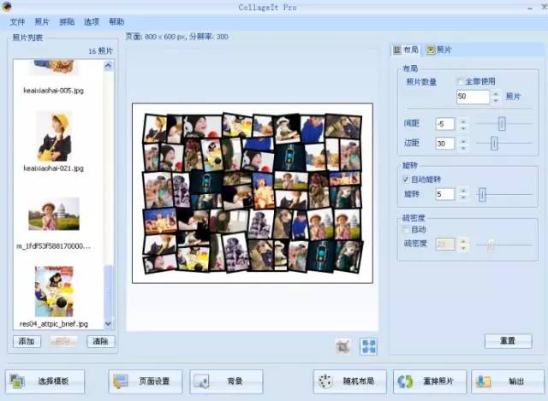Open the File (文件) menu
Image resolution: width=548 pixels, height=401 pixels.
pos(17,22)
